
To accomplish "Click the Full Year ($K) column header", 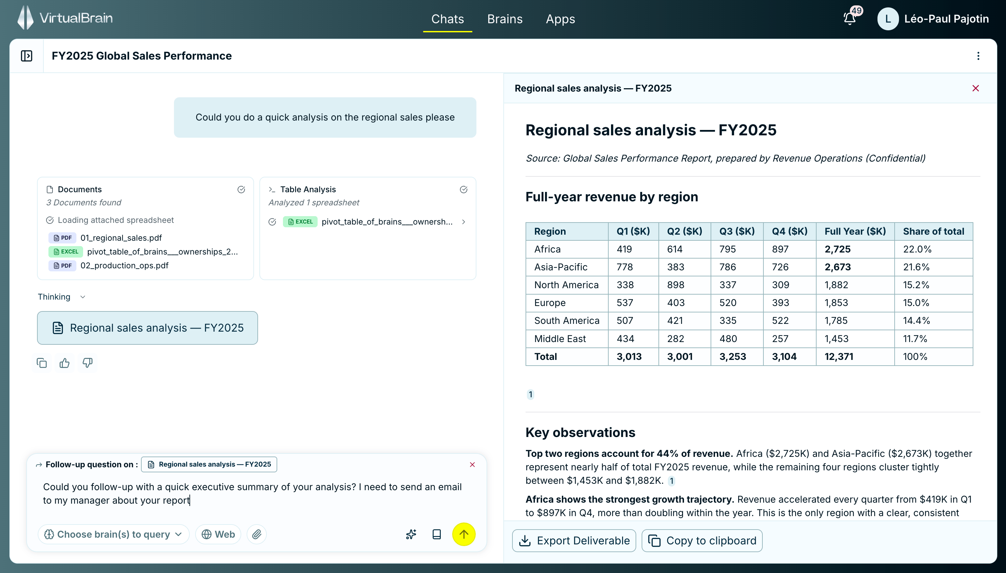I will click(x=855, y=231).
